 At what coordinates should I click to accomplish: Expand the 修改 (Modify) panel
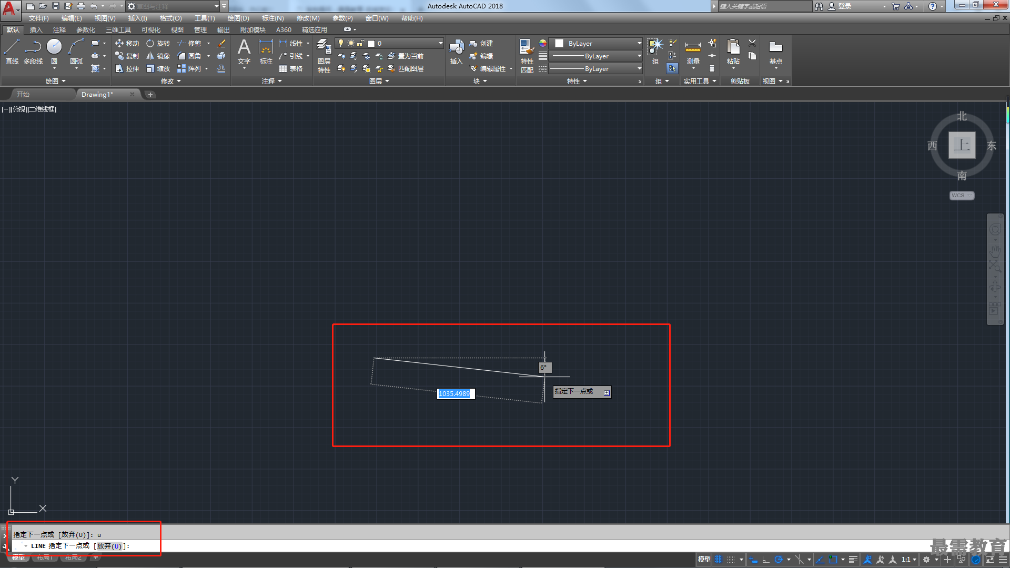(x=171, y=81)
